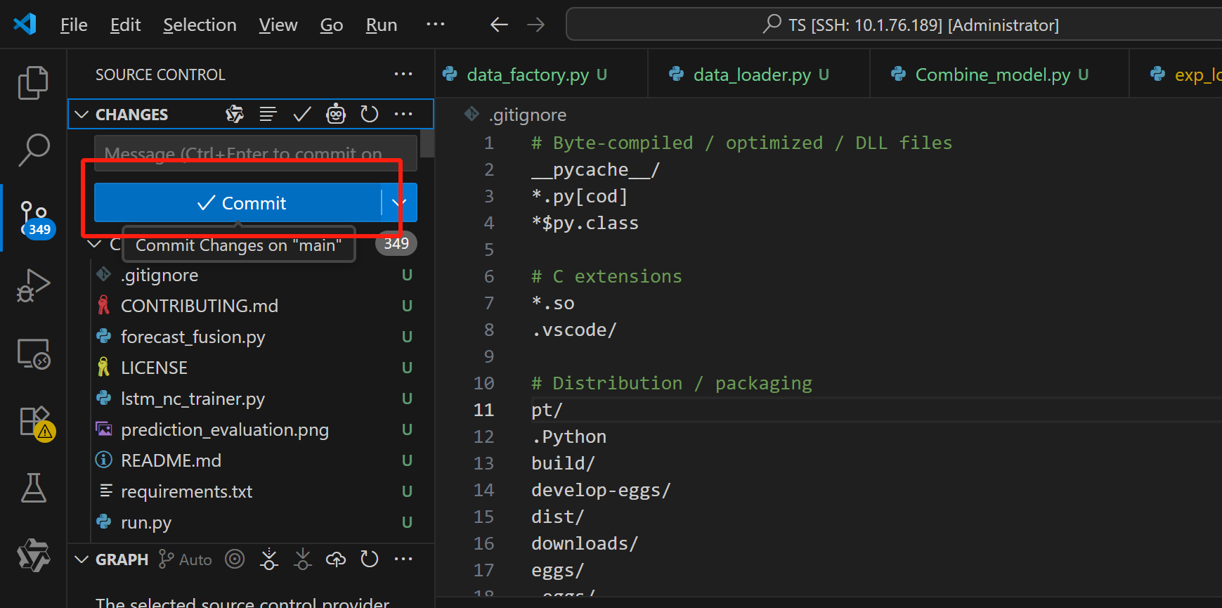This screenshot has width=1222, height=608.
Task: Click the Graph target circle icon
Action: pyautogui.click(x=235, y=559)
